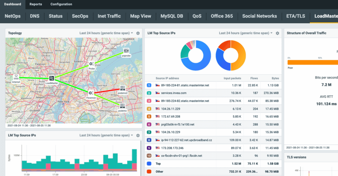Click 89-185-224-82.static.masterinter.net address
Image resolution: width=338 pixels, height=176 pixels.
click(x=185, y=101)
